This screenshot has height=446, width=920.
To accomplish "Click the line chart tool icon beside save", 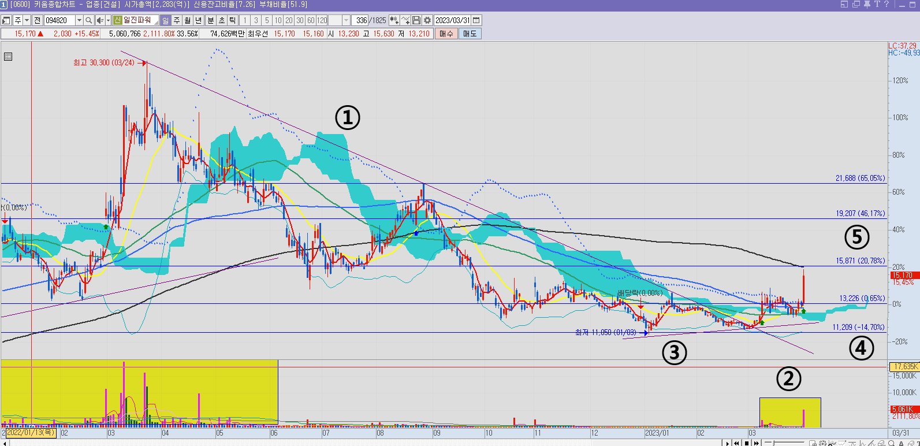I will coord(405,20).
